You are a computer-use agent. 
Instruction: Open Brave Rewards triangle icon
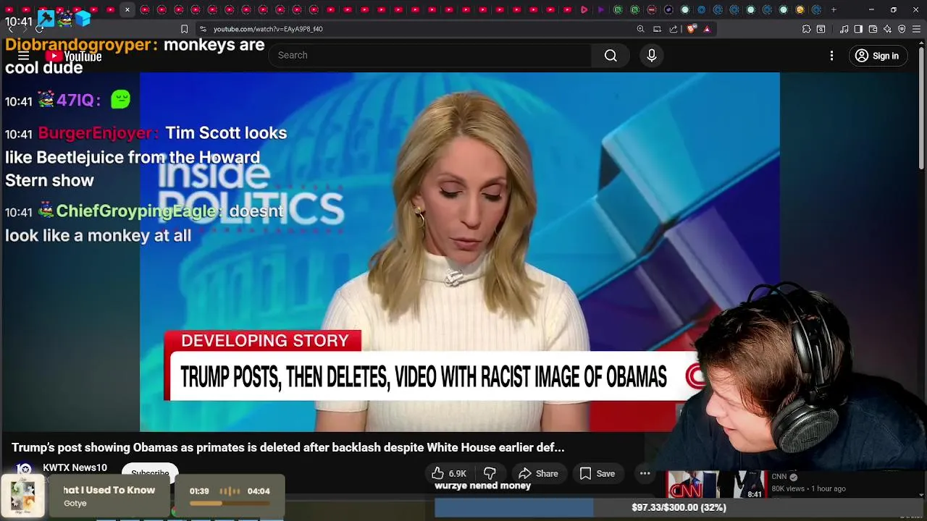pos(707,29)
